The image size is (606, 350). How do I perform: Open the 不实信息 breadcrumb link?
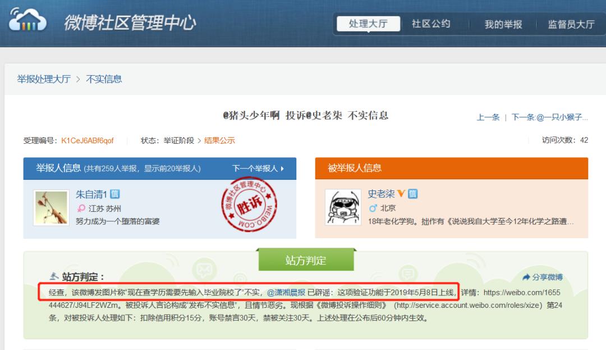pyautogui.click(x=104, y=79)
